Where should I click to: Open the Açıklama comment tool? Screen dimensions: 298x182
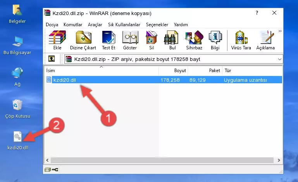[265, 40]
